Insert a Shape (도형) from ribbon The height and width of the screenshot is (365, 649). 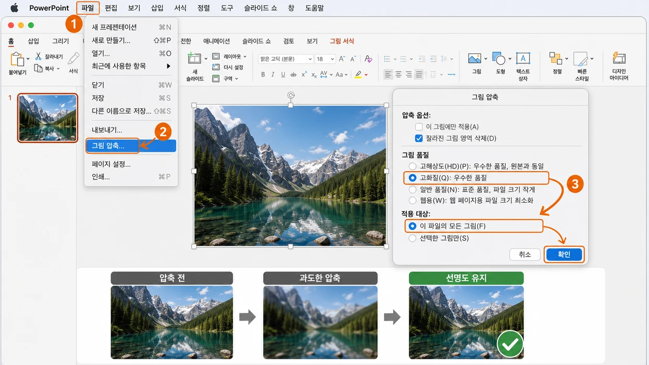498,59
